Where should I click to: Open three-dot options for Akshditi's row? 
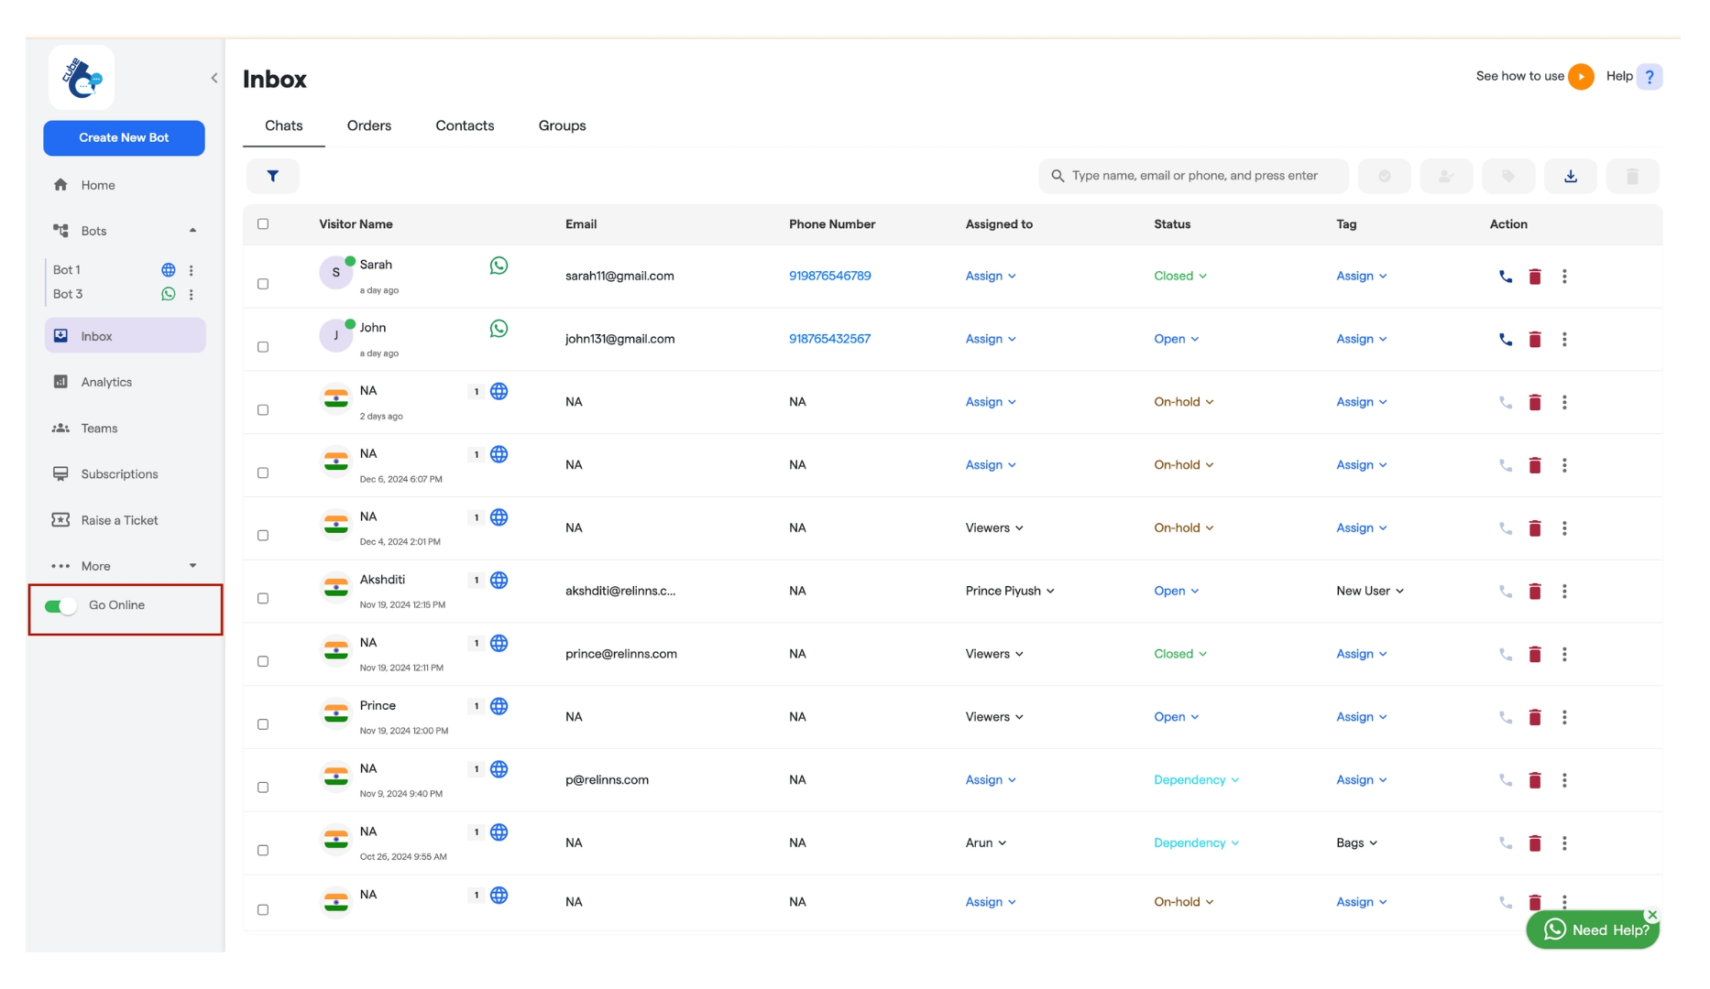point(1564,592)
